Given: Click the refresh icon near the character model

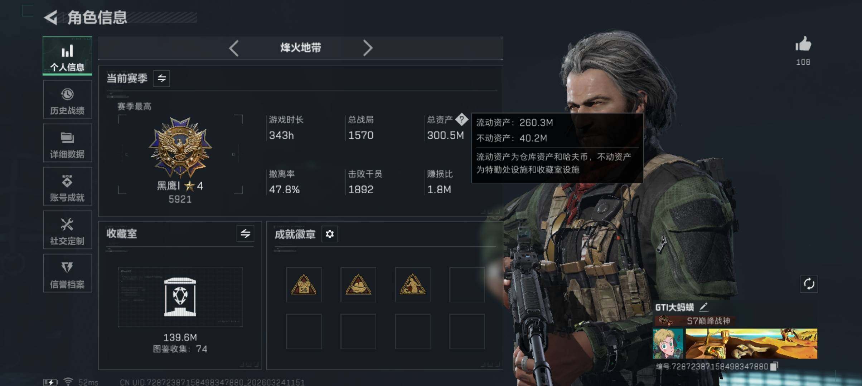Looking at the screenshot, I should pyautogui.click(x=809, y=284).
